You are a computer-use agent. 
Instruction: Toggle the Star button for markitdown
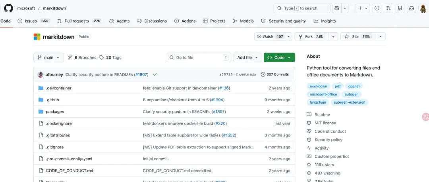tap(358, 36)
